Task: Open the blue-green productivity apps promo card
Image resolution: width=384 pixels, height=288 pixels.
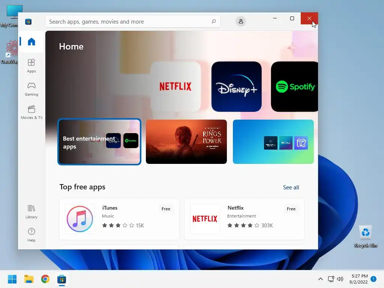Action: 273,142
